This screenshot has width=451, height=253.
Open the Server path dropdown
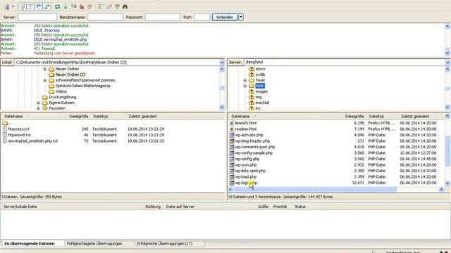[x=447, y=63]
